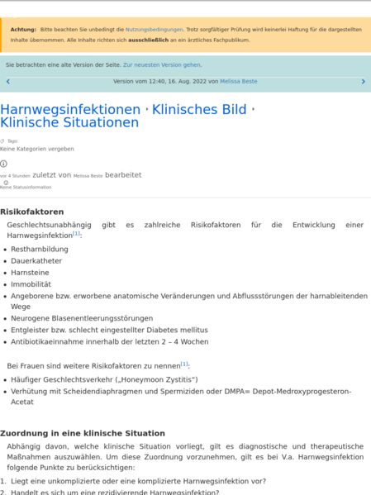371x495 pixels.
Task: Click the Risikofaktoren heading
Action: 32,212
